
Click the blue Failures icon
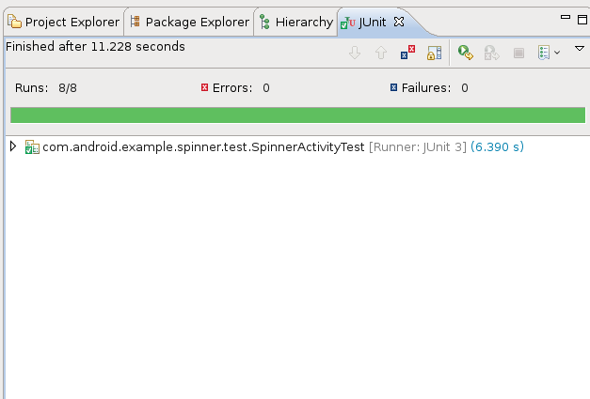[x=393, y=88]
